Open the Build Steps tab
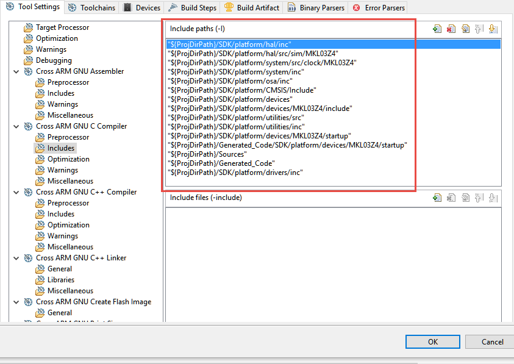The image size is (514, 364). click(x=193, y=7)
